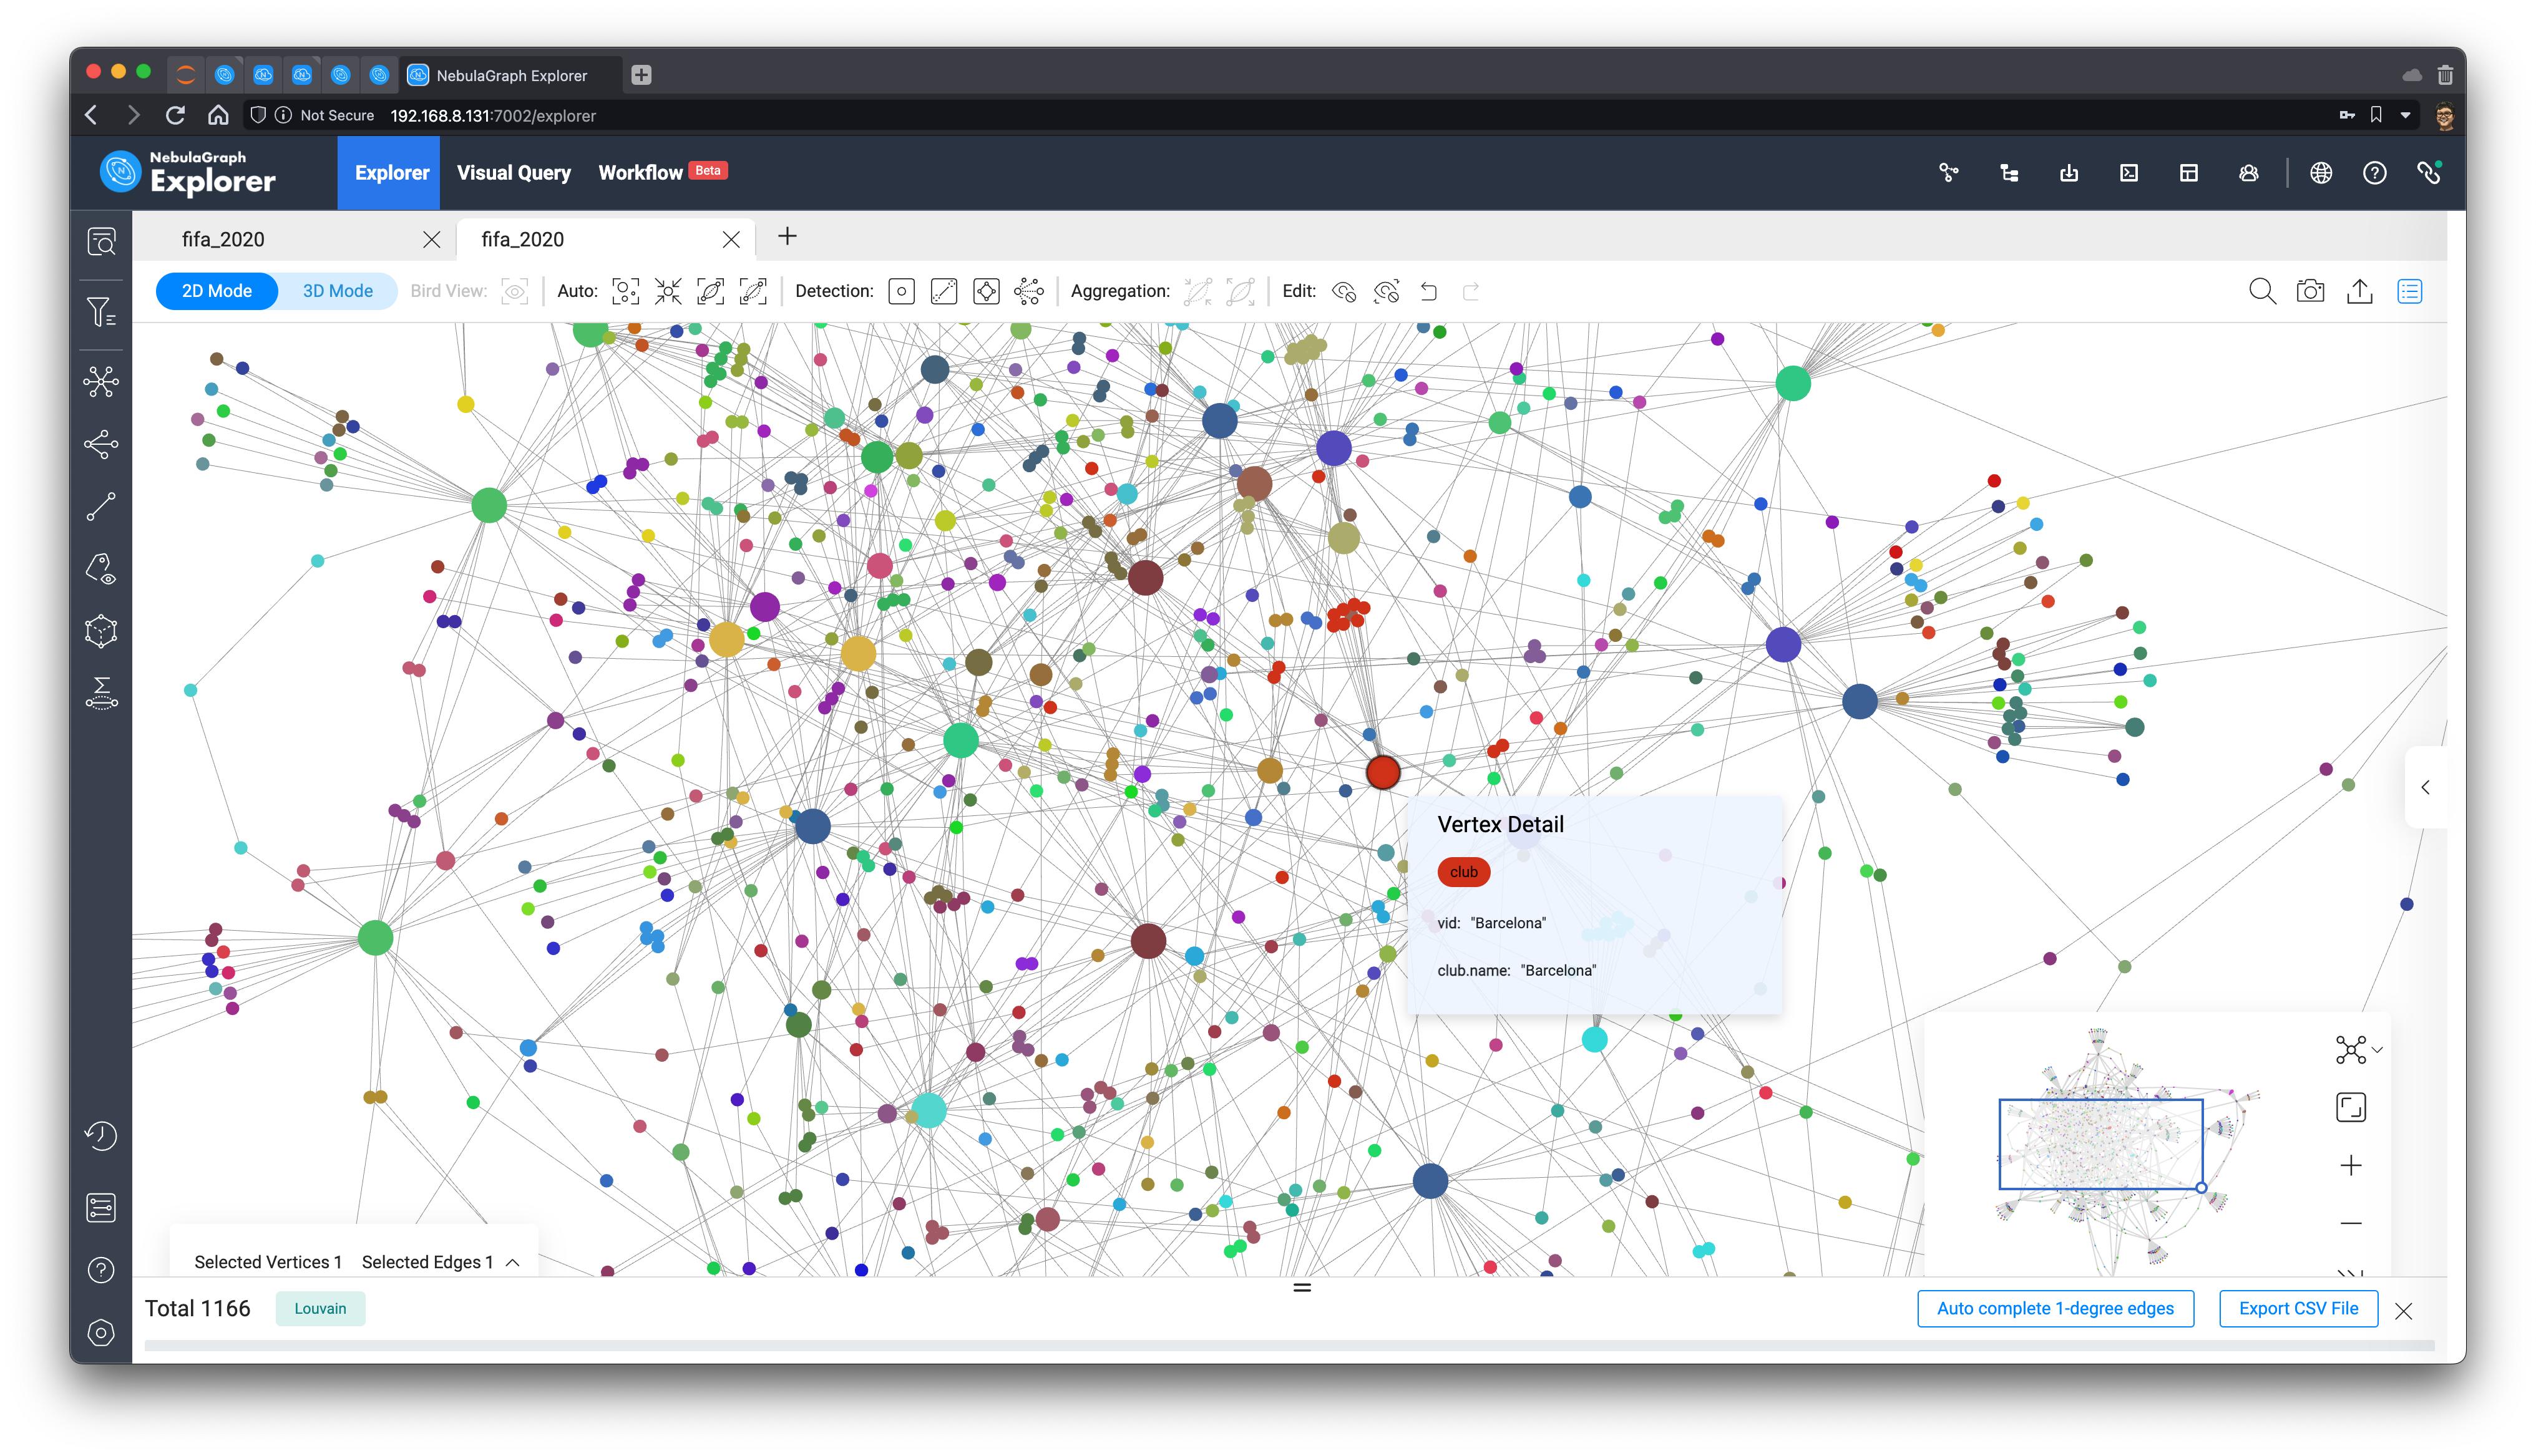Switch to 3D Mode
This screenshot has height=1456, width=2536.
pyautogui.click(x=337, y=291)
